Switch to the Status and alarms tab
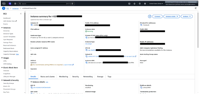This screenshot has height=101, width=199. pos(48,76)
